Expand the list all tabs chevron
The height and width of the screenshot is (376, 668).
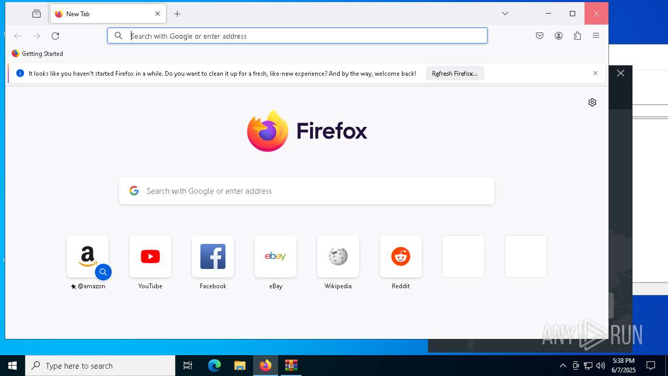click(505, 14)
